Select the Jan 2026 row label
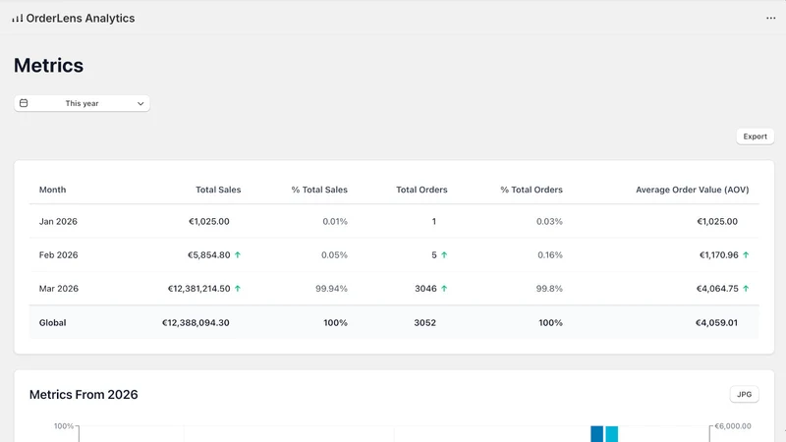The image size is (786, 442). coord(58,222)
